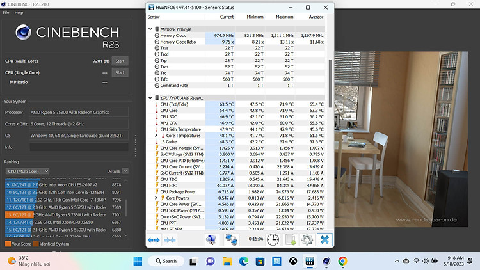Collapse the CPU [#0]: AMD Ryzen sensor group
Screen dimensions: 480x270
(150, 98)
